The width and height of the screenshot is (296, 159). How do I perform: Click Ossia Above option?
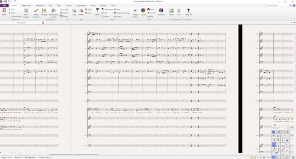[x=64, y=13]
